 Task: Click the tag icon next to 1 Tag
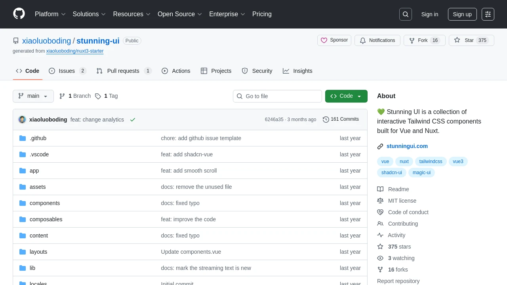tap(98, 96)
